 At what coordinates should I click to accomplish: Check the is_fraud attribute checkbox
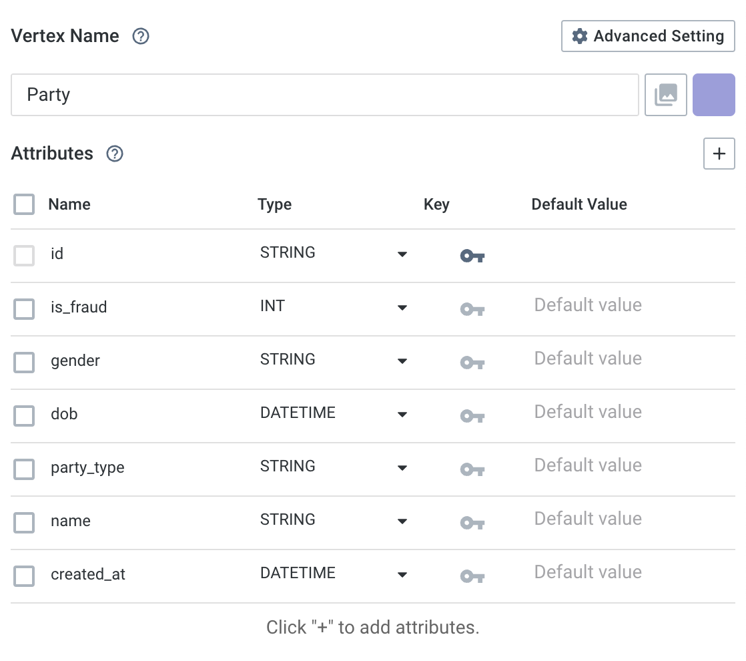[24, 308]
